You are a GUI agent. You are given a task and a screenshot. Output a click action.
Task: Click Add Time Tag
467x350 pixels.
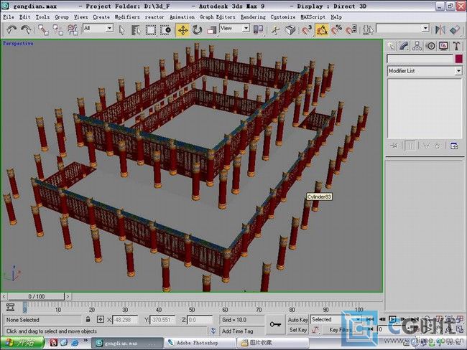(x=237, y=331)
